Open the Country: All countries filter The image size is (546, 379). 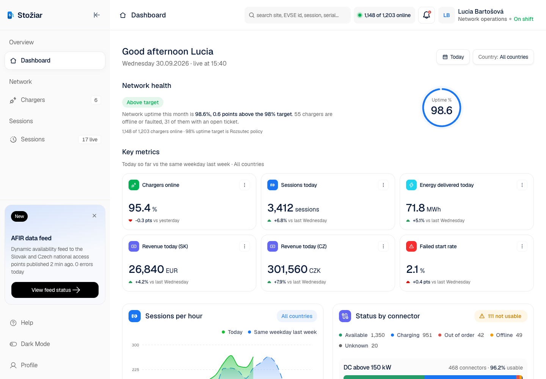point(503,57)
